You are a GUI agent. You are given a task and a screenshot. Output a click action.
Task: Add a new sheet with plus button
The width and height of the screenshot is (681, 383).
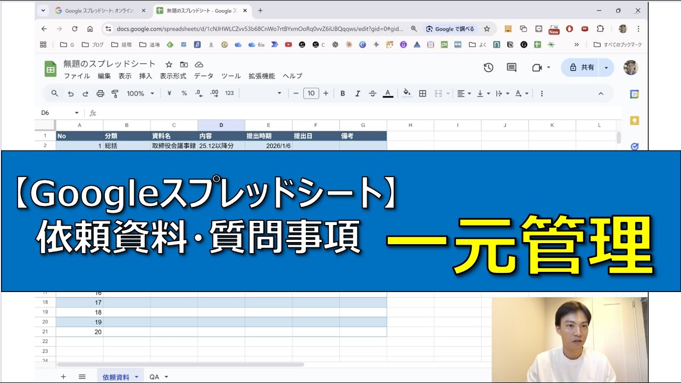(63, 377)
